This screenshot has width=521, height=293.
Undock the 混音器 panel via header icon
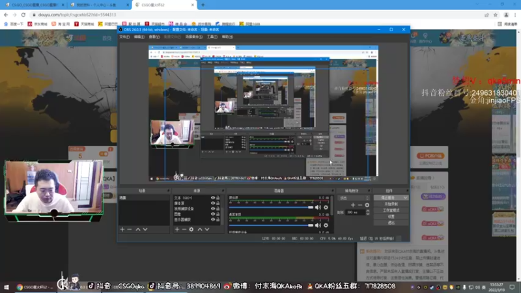coord(332,191)
